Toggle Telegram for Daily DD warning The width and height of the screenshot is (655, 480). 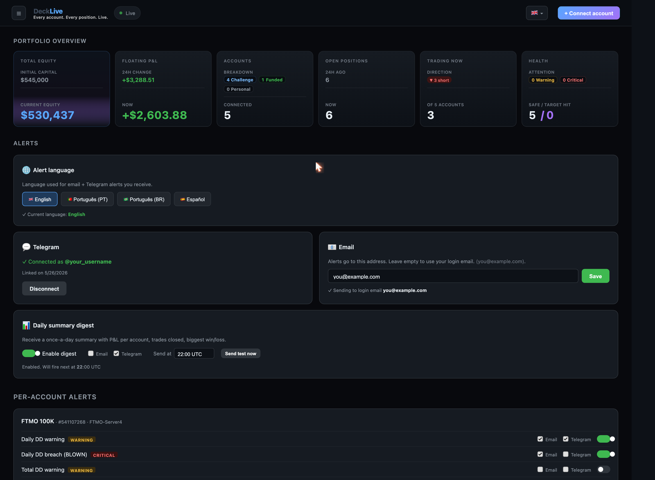566,439
